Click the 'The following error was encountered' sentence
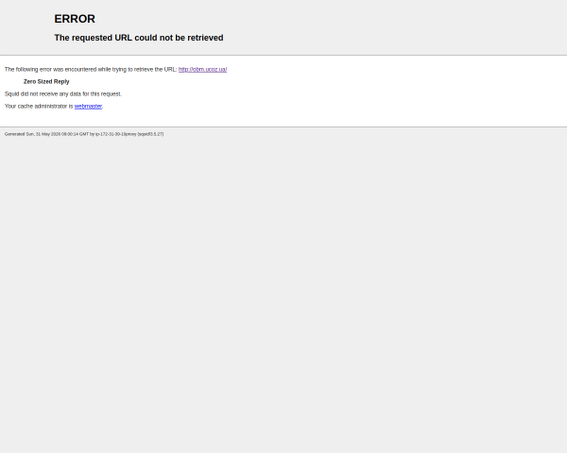 pos(91,69)
